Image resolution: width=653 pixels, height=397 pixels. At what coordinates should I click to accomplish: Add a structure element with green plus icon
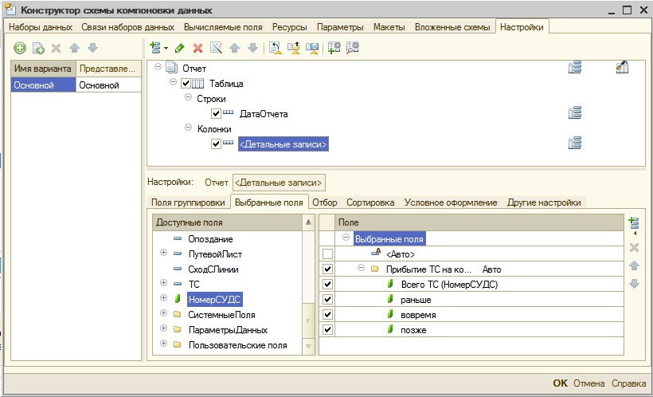[x=155, y=48]
